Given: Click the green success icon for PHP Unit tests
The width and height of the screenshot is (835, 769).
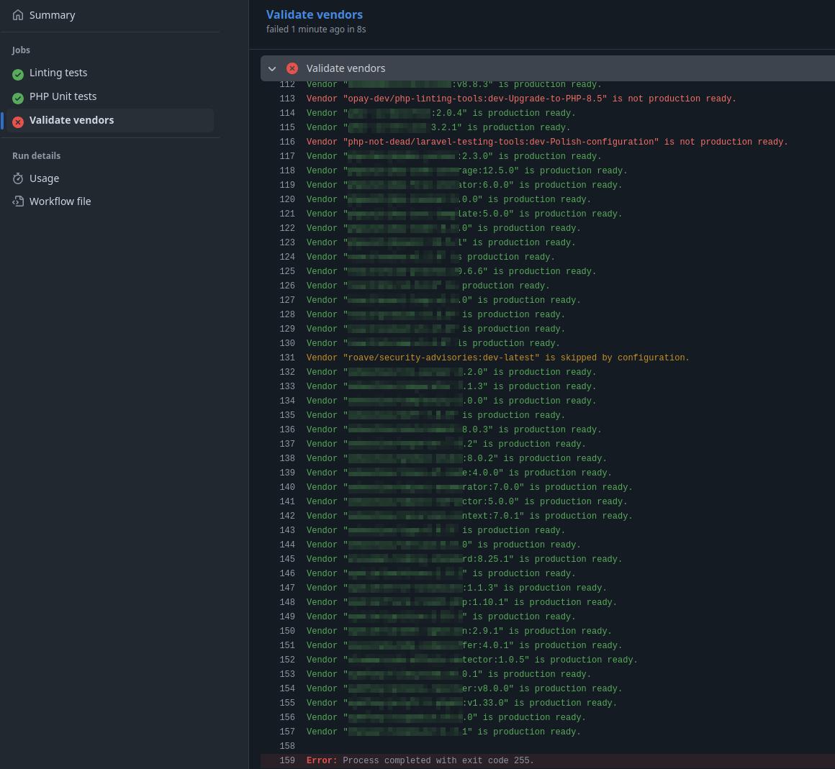Looking at the screenshot, I should coord(18,98).
